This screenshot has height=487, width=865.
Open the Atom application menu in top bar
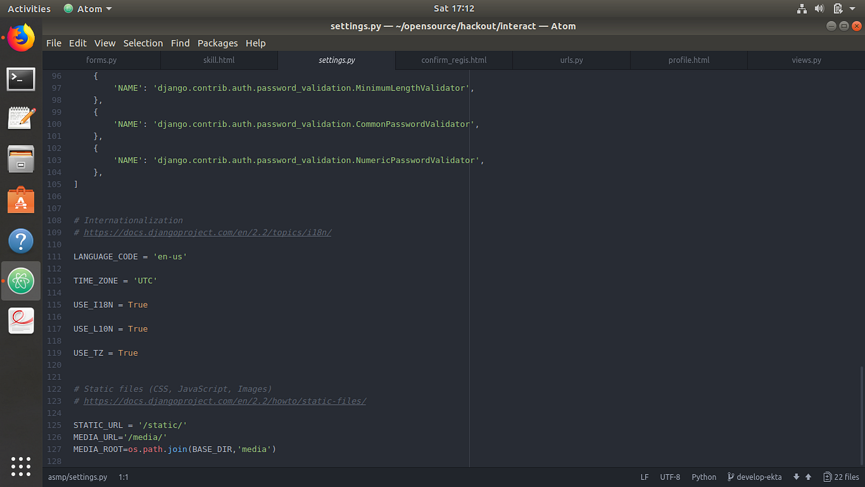tap(87, 8)
